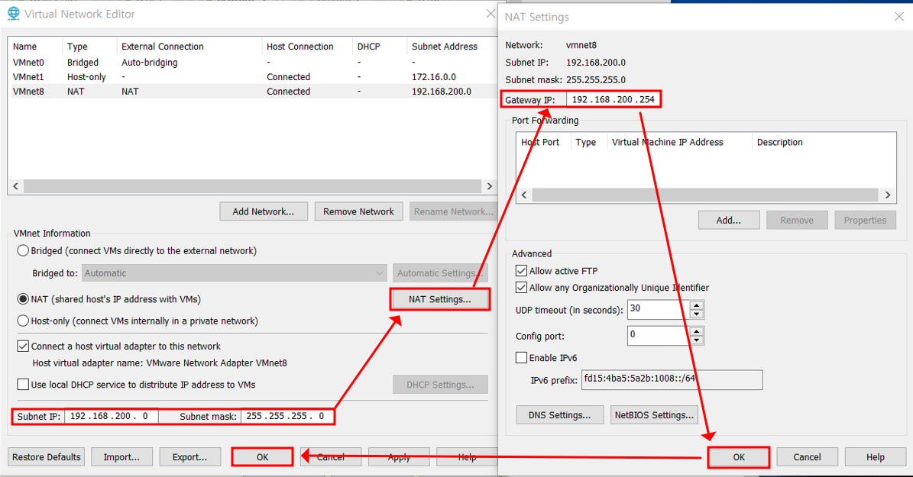The width and height of the screenshot is (913, 477).
Task: Open Automatic Settings
Action: point(439,272)
